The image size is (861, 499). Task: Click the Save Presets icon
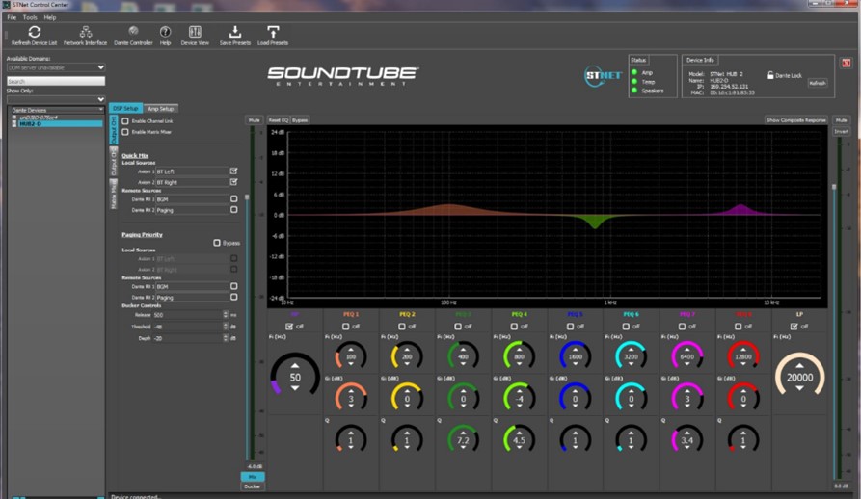234,33
